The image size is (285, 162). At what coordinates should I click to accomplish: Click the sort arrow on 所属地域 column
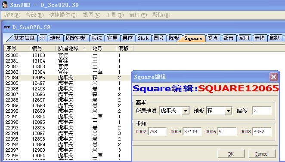85,48
